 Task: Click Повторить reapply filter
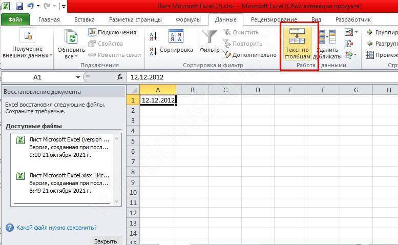tap(242, 44)
